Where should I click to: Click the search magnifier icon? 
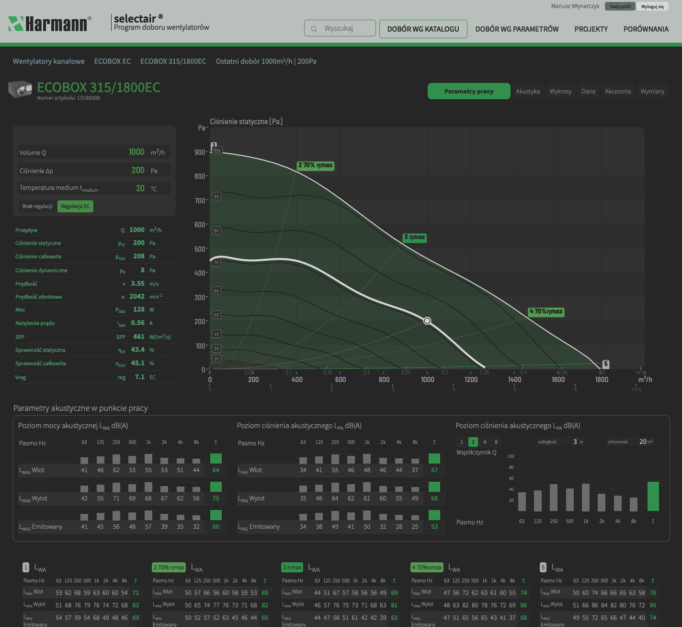314,29
